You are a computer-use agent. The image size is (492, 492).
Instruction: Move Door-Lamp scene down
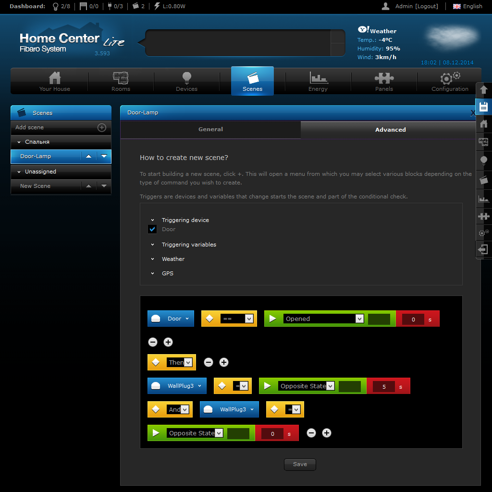tap(104, 156)
